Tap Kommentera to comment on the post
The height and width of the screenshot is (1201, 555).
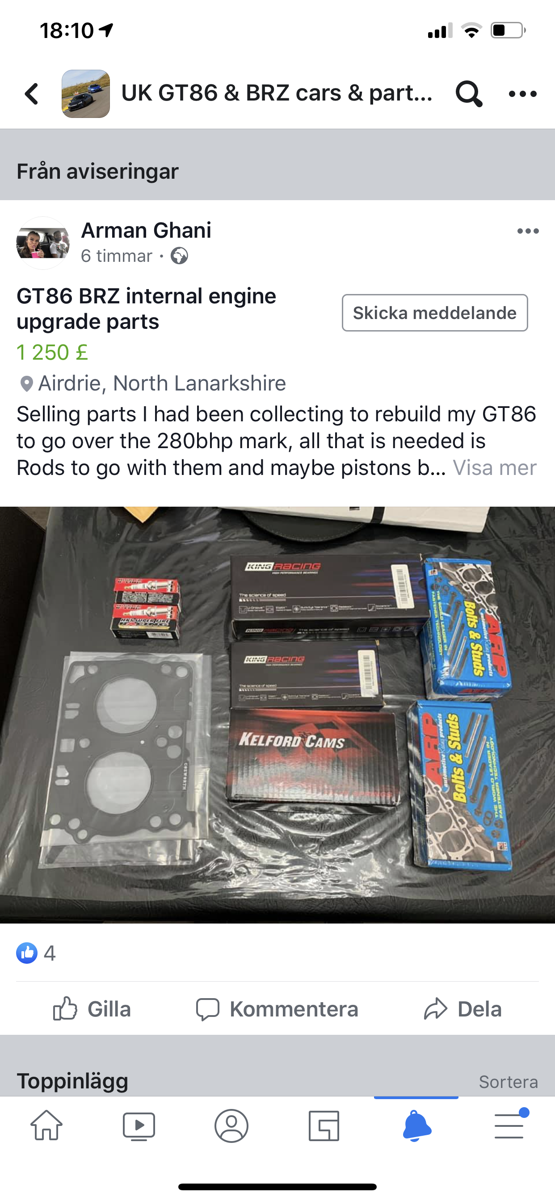277,1009
